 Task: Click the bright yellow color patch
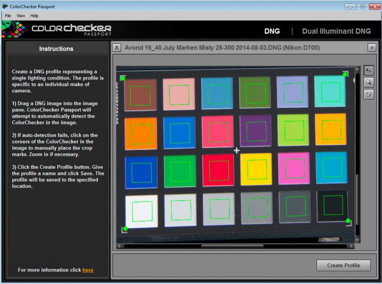[256, 169]
